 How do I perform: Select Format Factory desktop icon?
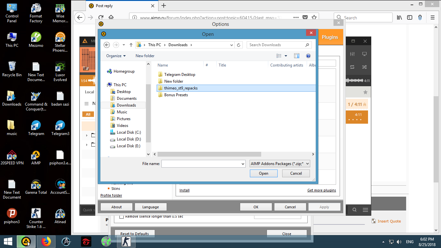point(36,13)
